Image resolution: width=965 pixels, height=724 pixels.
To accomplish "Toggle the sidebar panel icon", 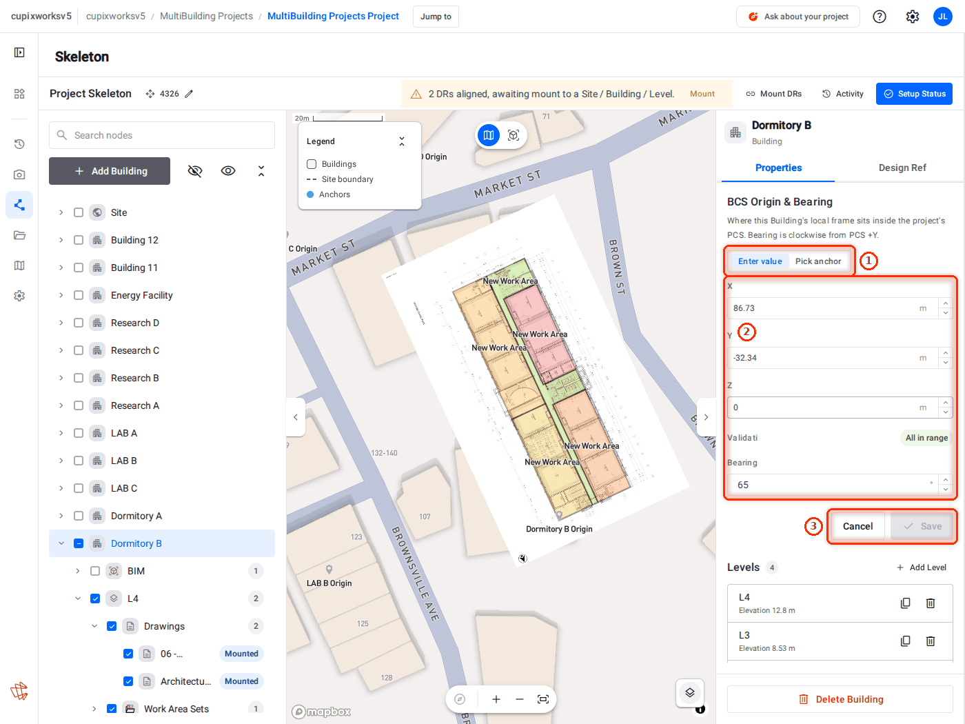I will [19, 52].
